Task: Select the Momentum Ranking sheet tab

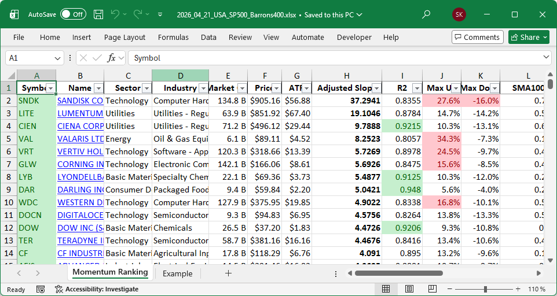Action: tap(110, 272)
